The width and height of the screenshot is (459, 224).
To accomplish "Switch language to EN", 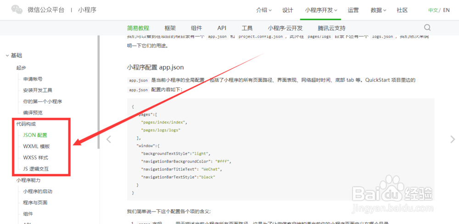I will coord(447,10).
